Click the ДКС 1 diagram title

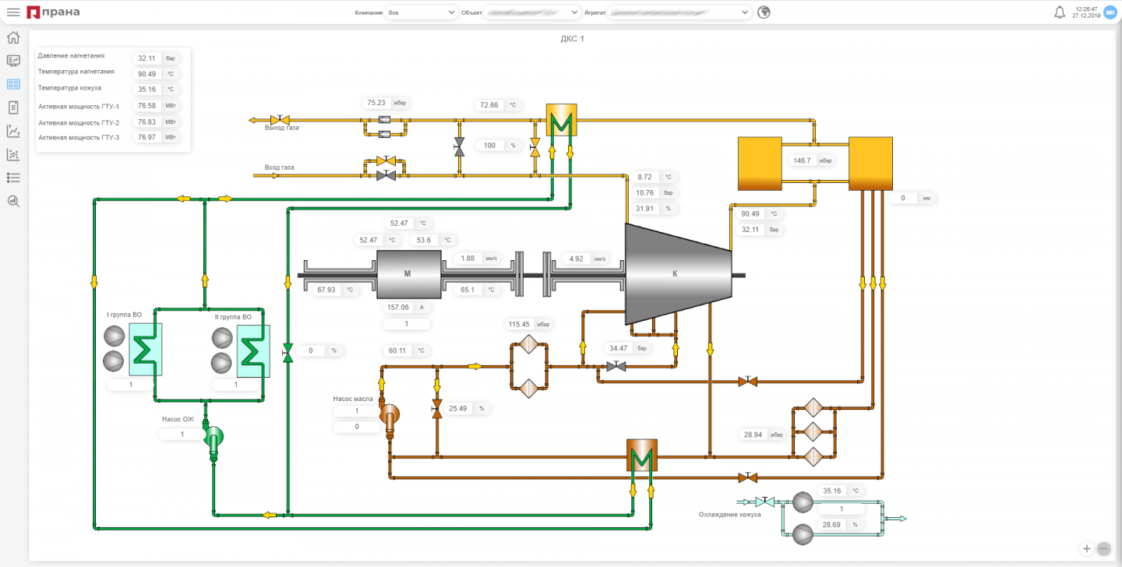coord(572,38)
